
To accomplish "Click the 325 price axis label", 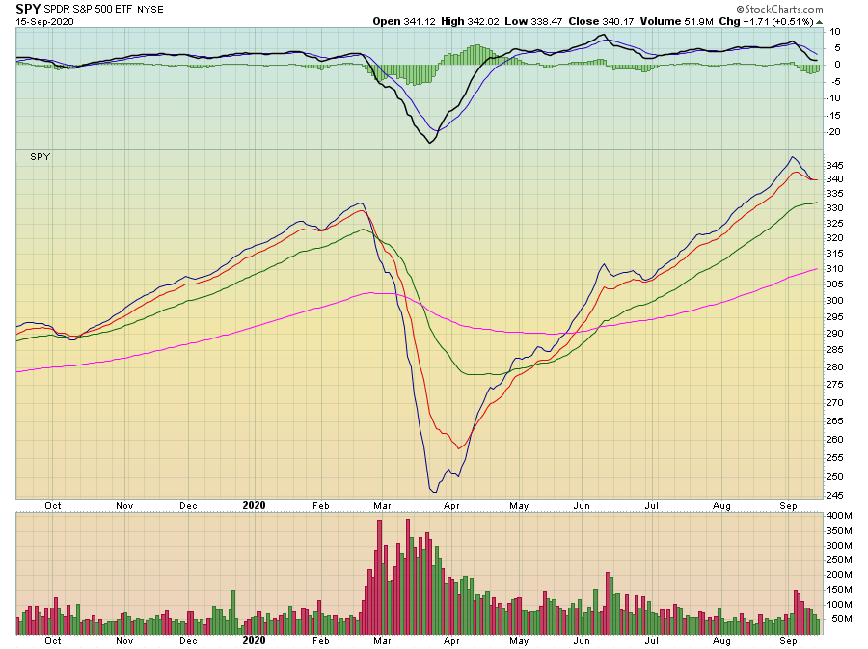I will click(835, 224).
